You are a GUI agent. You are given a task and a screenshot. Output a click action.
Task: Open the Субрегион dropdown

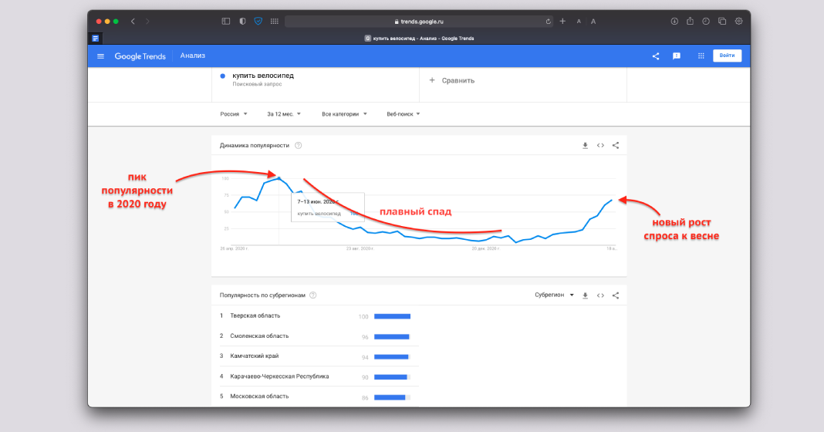click(554, 295)
